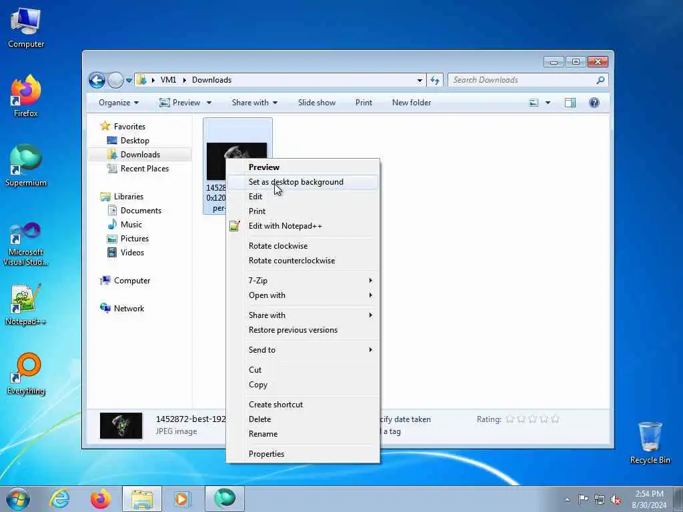The width and height of the screenshot is (683, 512).
Task: Open the Windows Start orb
Action: click(18, 499)
